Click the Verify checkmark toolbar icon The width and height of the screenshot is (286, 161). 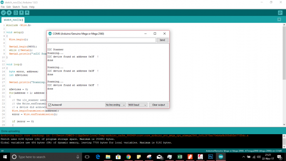[3, 13]
